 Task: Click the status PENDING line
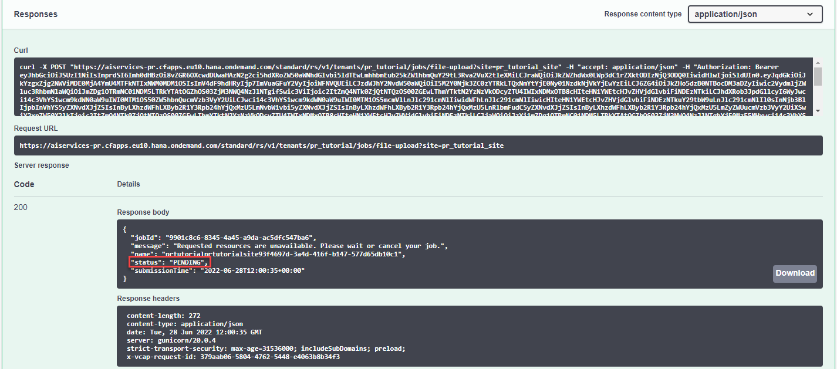pyautogui.click(x=169, y=262)
